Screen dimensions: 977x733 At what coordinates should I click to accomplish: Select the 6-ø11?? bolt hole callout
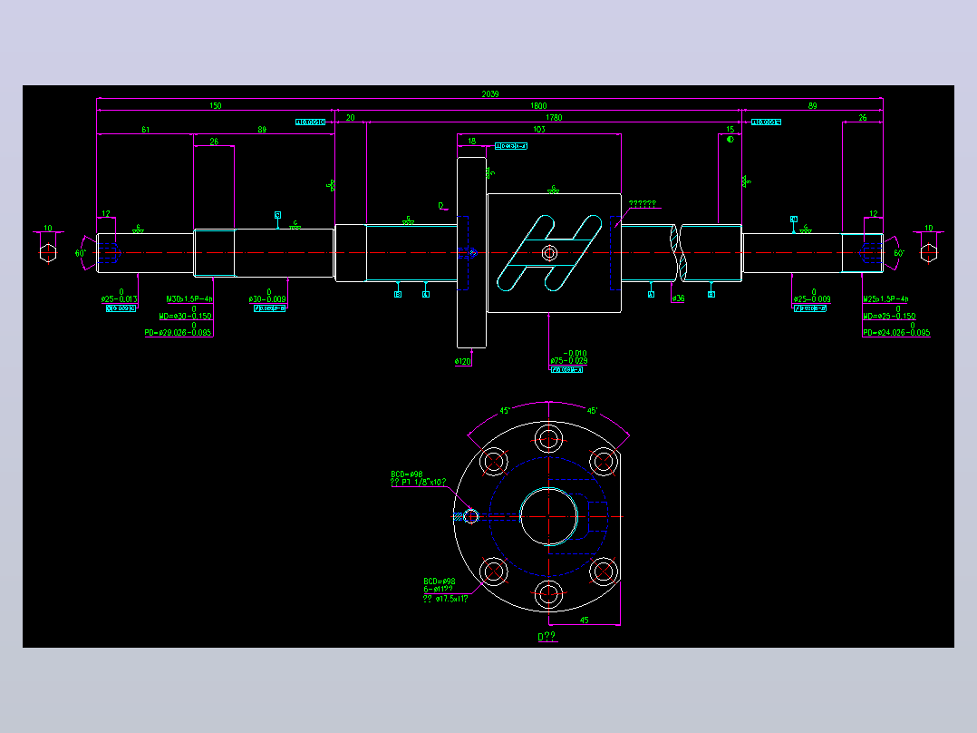tap(439, 590)
